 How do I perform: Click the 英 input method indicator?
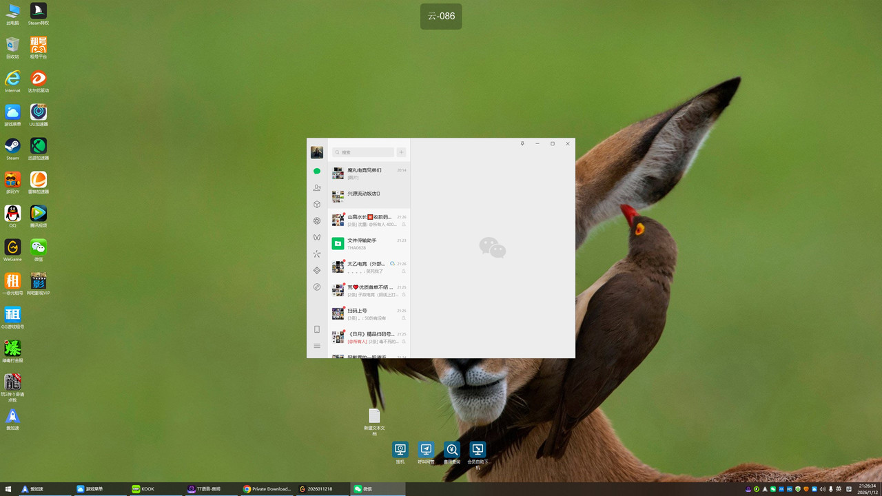[839, 489]
